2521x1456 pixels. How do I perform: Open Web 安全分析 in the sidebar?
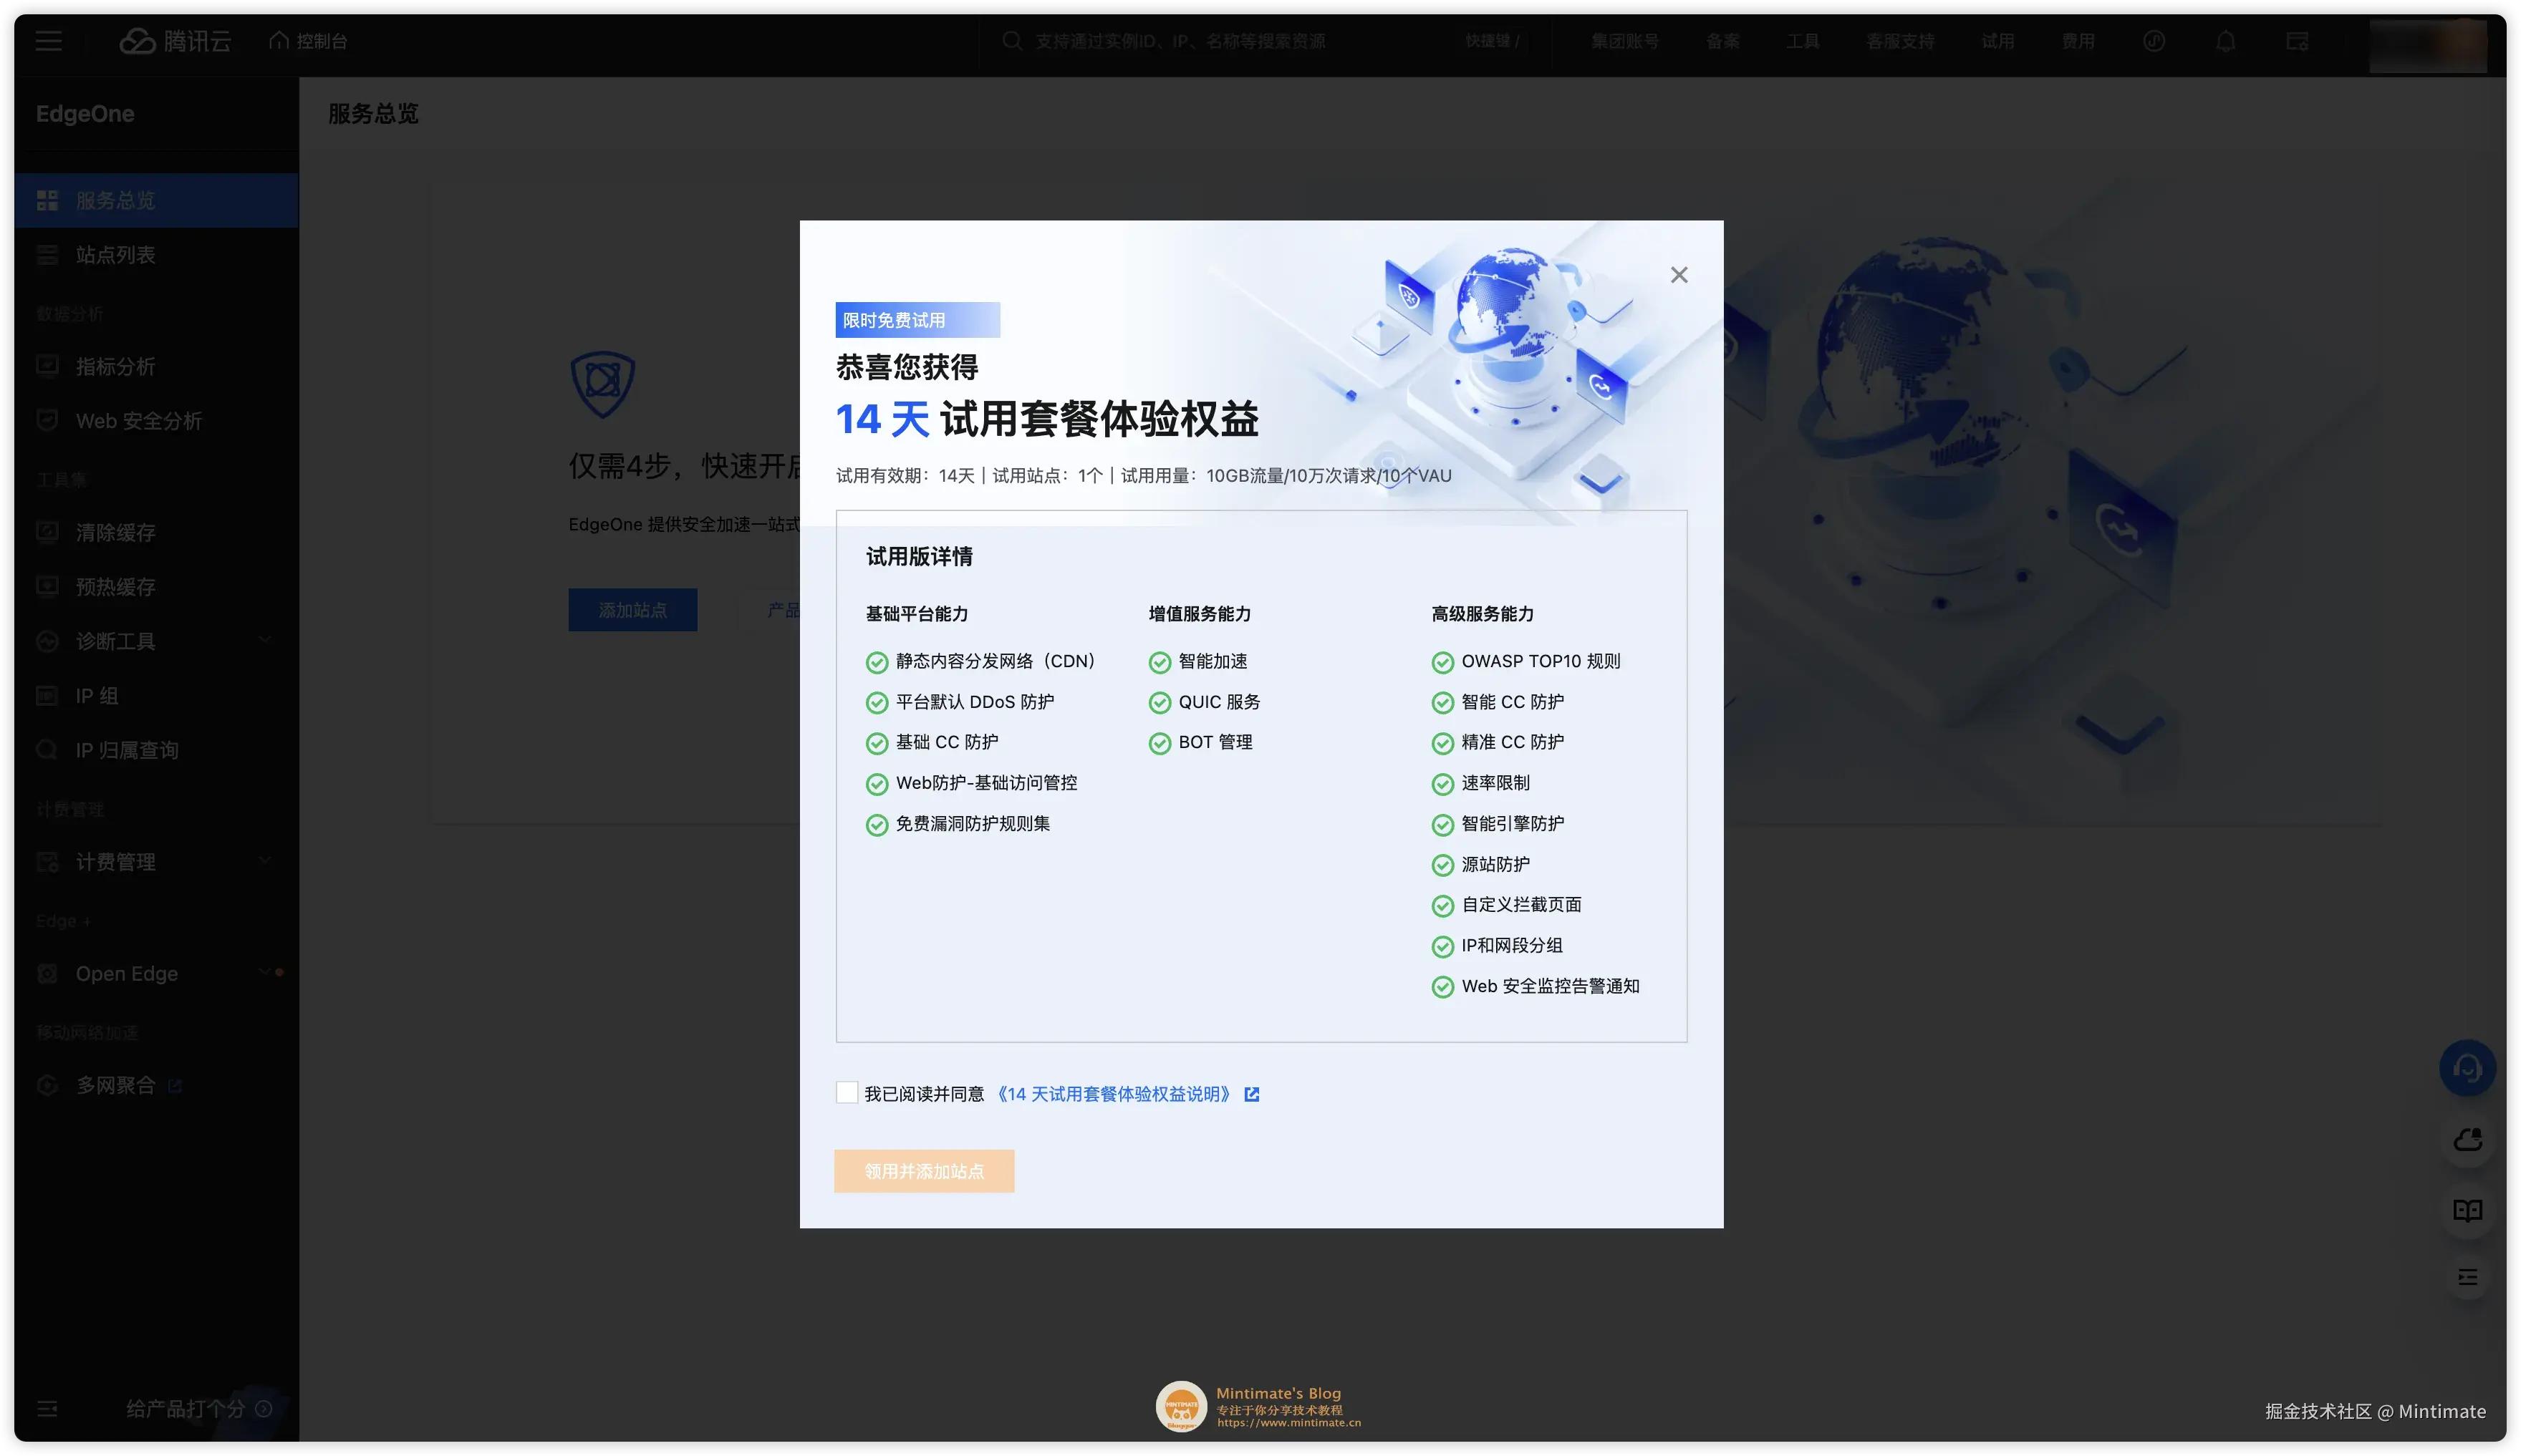click(x=156, y=421)
